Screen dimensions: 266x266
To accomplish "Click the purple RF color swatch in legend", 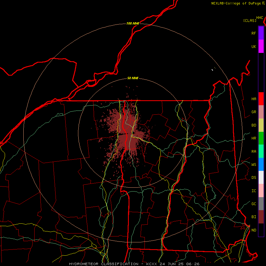I will coord(261,33).
